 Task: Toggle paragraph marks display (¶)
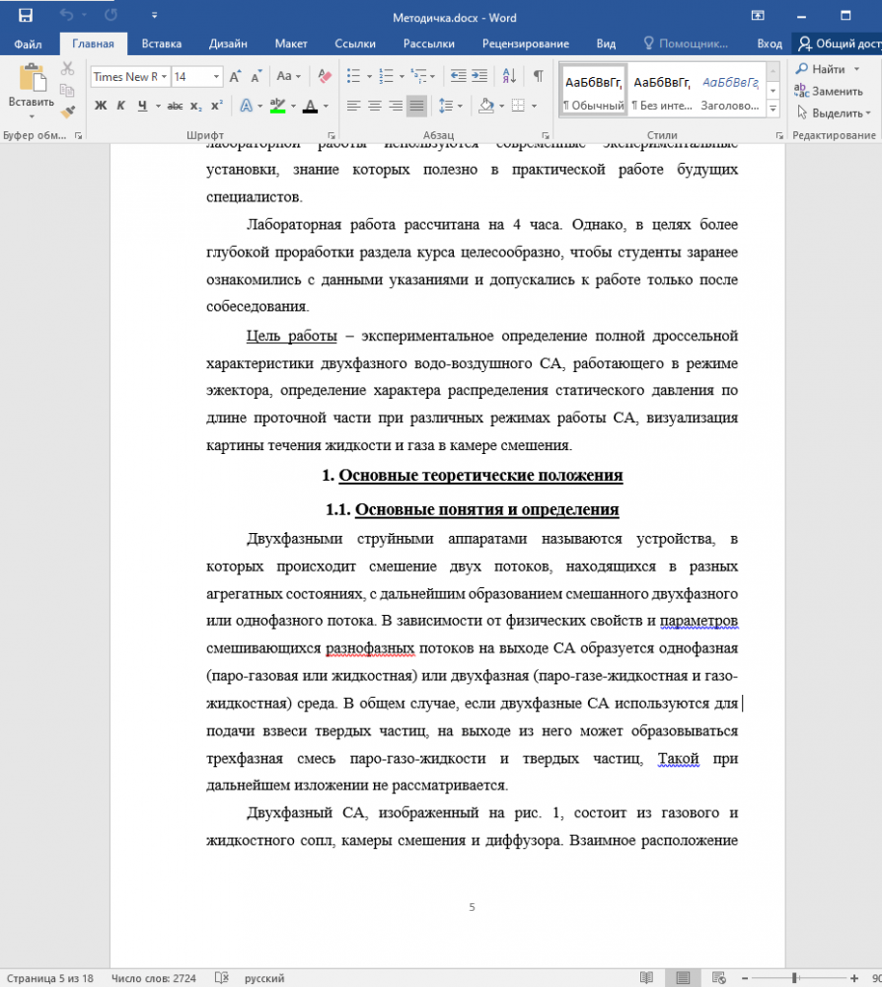point(538,76)
